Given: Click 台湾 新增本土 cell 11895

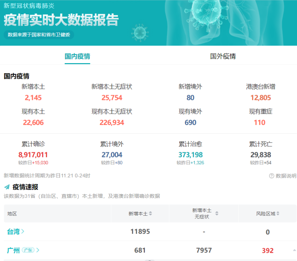Looking at the screenshot, I should pos(140,232).
